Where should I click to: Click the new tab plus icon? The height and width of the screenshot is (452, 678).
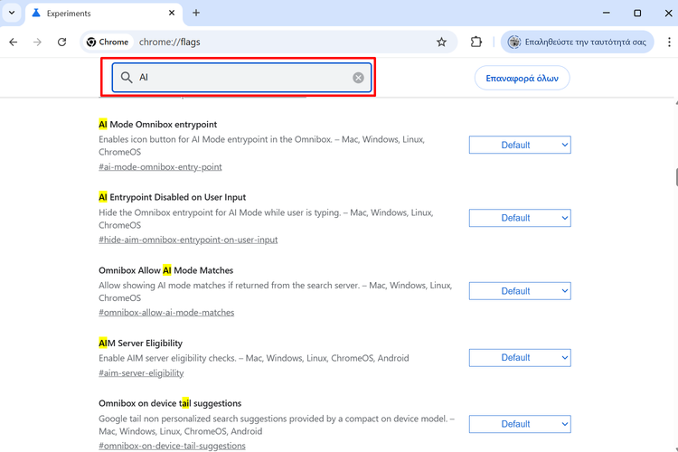click(196, 13)
